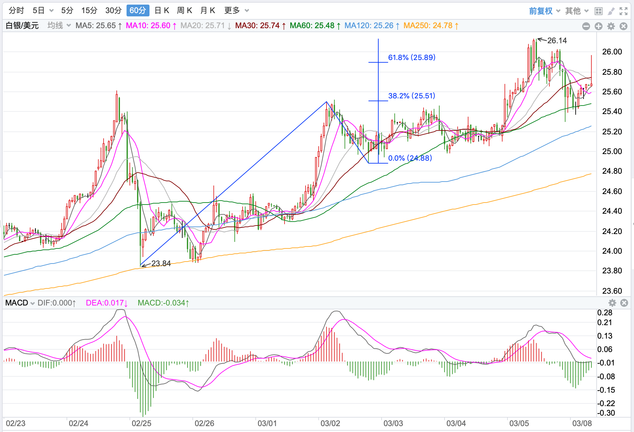Switch to 5分 interval
This screenshot has height=432, width=634.
67,10
